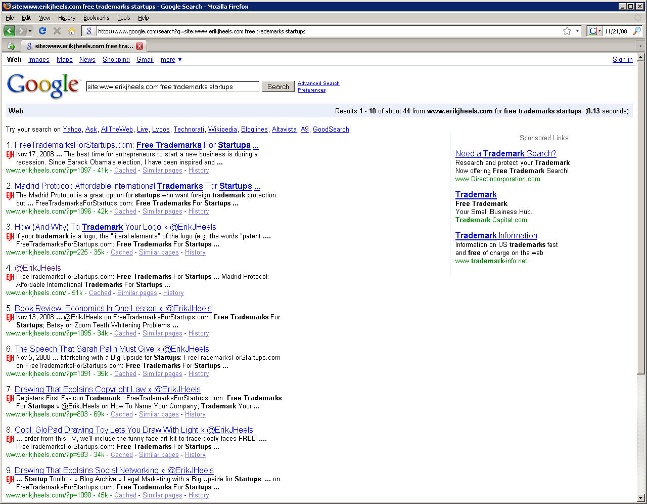The width and height of the screenshot is (647, 504).
Task: Open a new tab with plus icon
Action: [x=11, y=46]
